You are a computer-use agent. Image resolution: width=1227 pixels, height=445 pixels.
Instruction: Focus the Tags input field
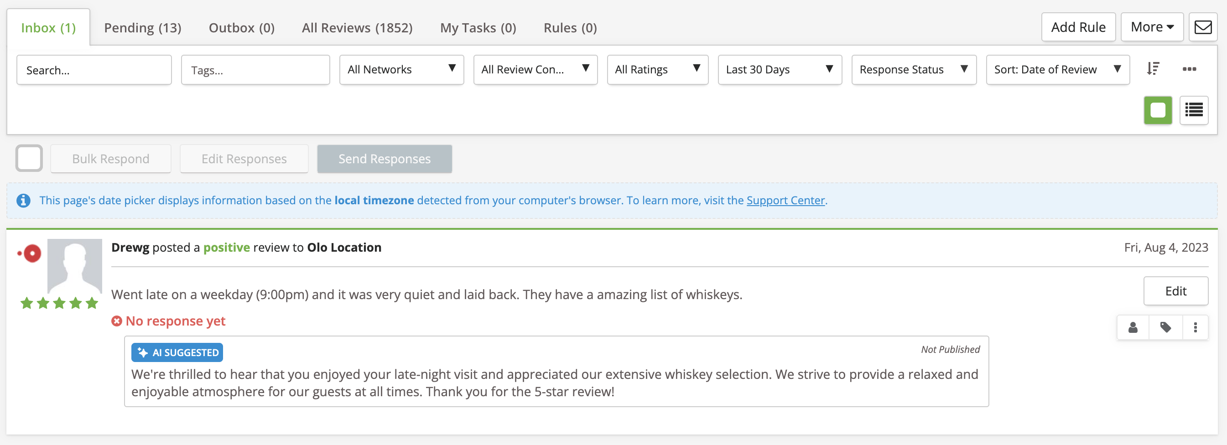[x=255, y=70]
